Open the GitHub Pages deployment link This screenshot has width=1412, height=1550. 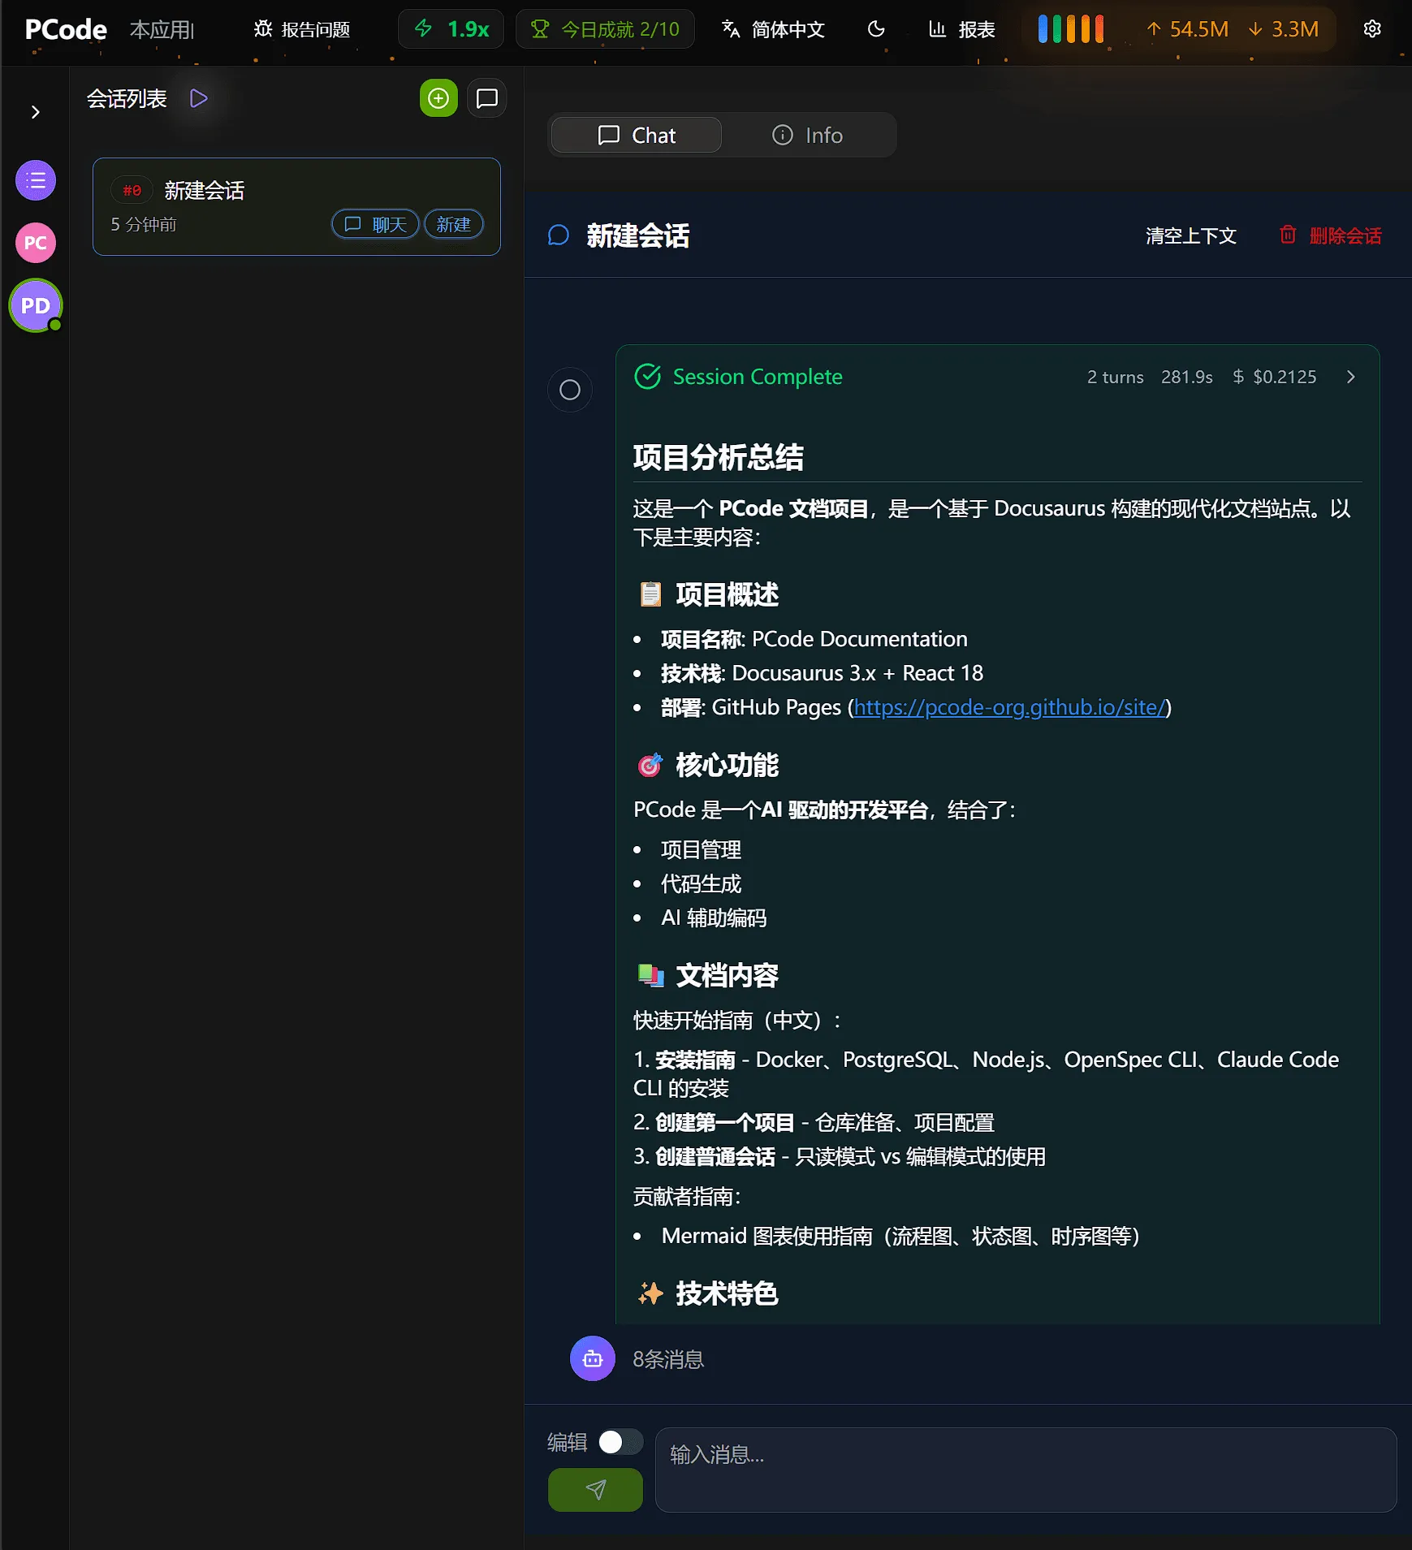pos(1008,706)
